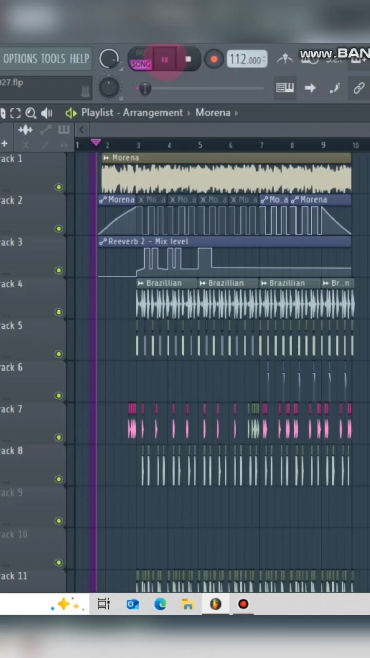Open the playlist options arrow menu
The image size is (370, 658).
click(71, 113)
